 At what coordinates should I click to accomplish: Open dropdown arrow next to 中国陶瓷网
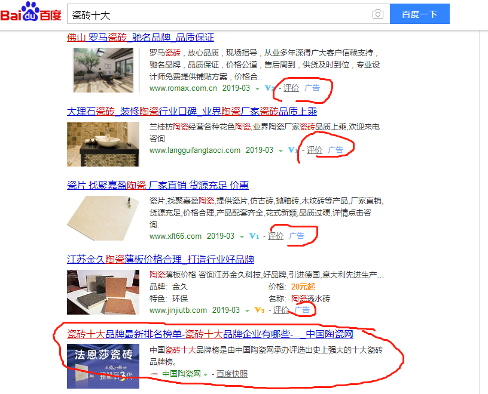pos(205,375)
